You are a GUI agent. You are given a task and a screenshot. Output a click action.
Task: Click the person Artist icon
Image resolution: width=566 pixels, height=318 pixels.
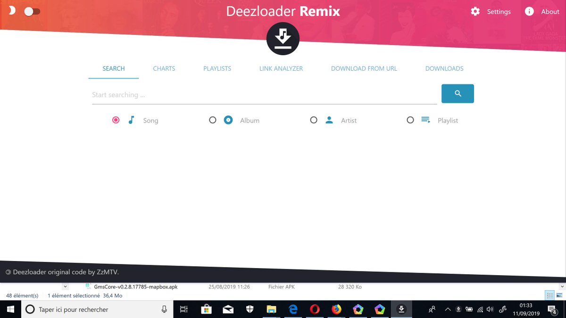point(329,120)
